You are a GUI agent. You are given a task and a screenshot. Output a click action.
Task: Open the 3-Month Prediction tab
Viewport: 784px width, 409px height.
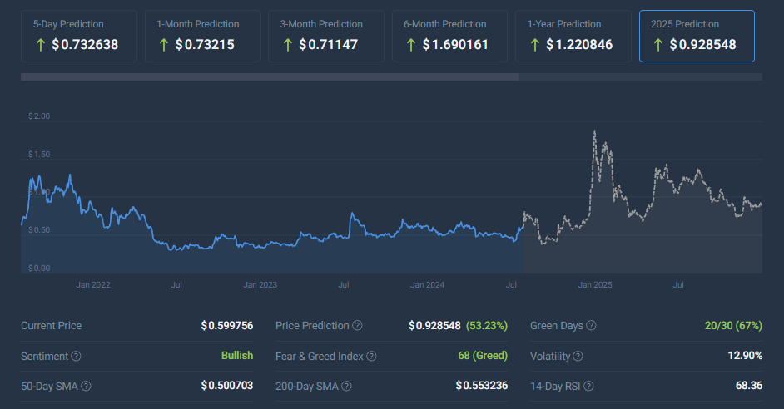[326, 36]
